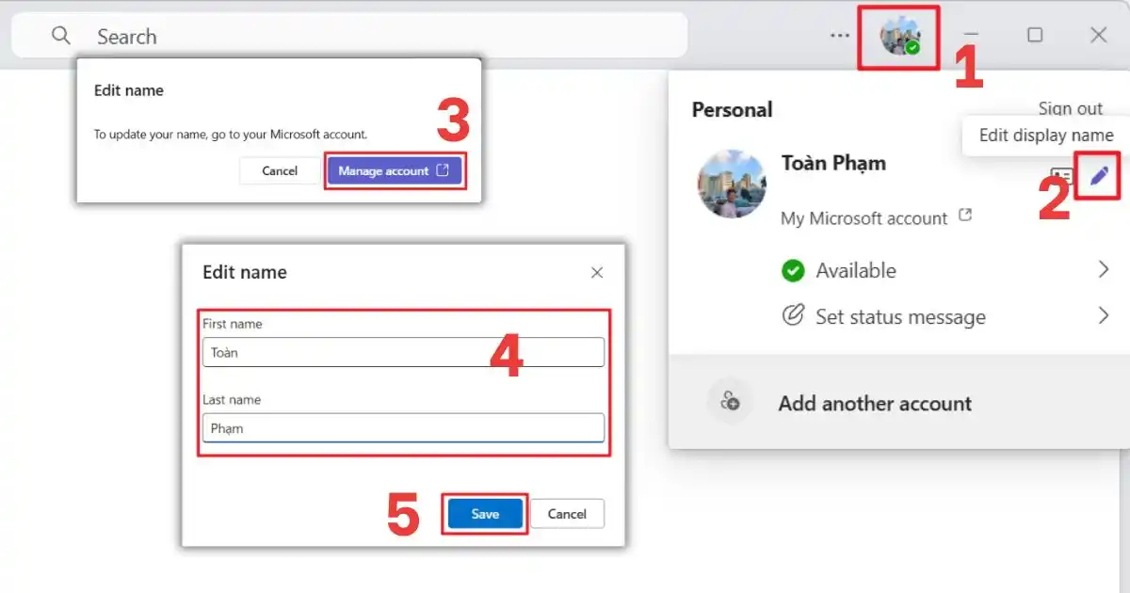This screenshot has height=593, width=1130.
Task: Select the Available status row
Action: click(946, 271)
